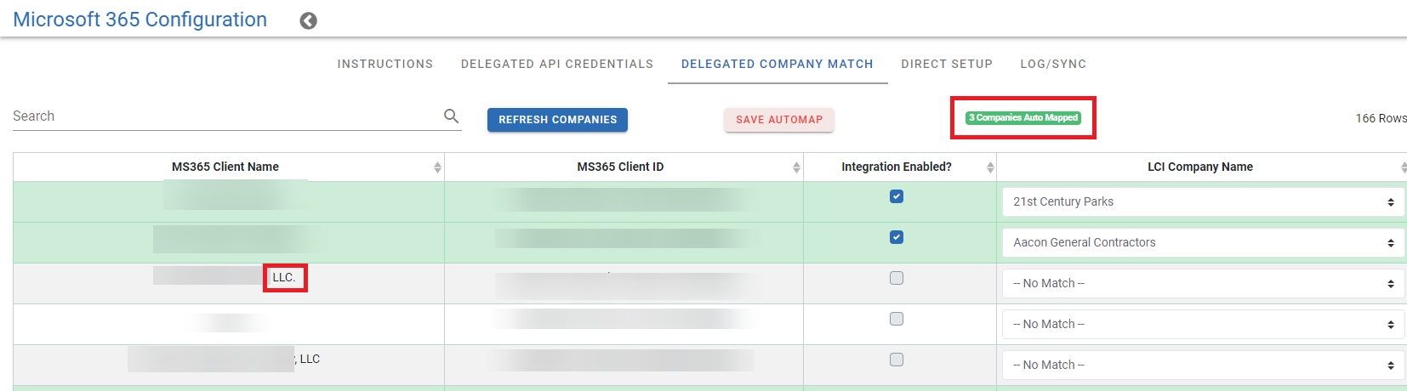
Task: Enable integration checkbox in fourth table row
Action: (897, 319)
